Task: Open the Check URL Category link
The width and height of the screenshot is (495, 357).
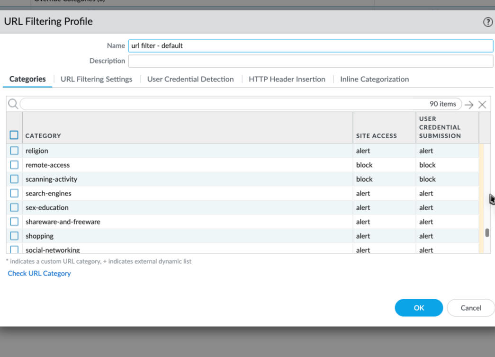Action: (39, 273)
